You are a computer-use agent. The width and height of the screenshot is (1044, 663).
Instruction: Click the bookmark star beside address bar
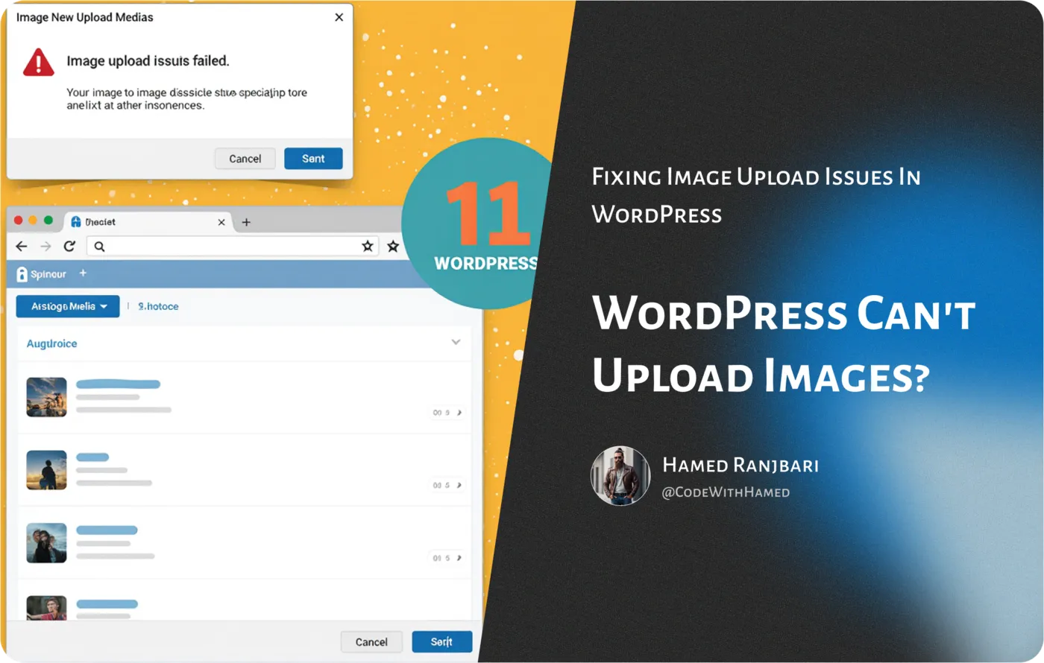point(393,247)
